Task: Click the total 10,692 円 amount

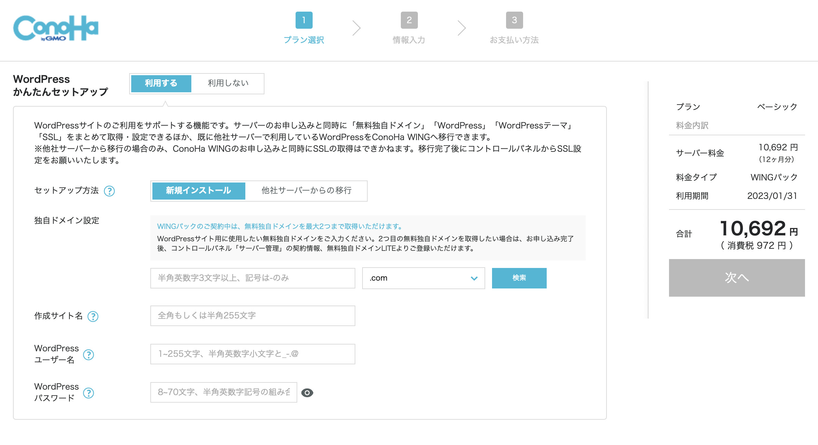Action: tap(759, 229)
